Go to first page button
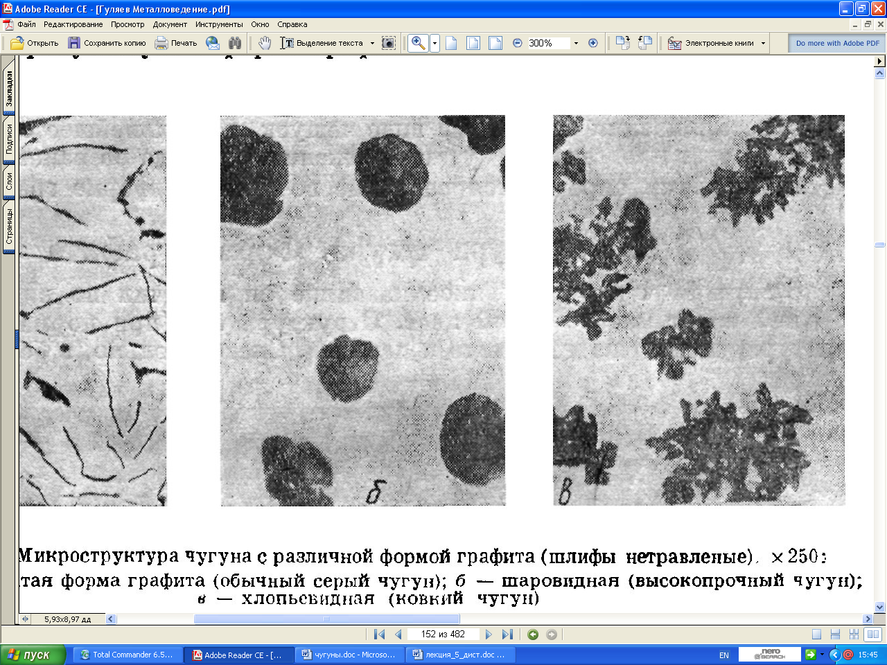Viewport: 887px width, 665px height. pyautogui.click(x=379, y=634)
